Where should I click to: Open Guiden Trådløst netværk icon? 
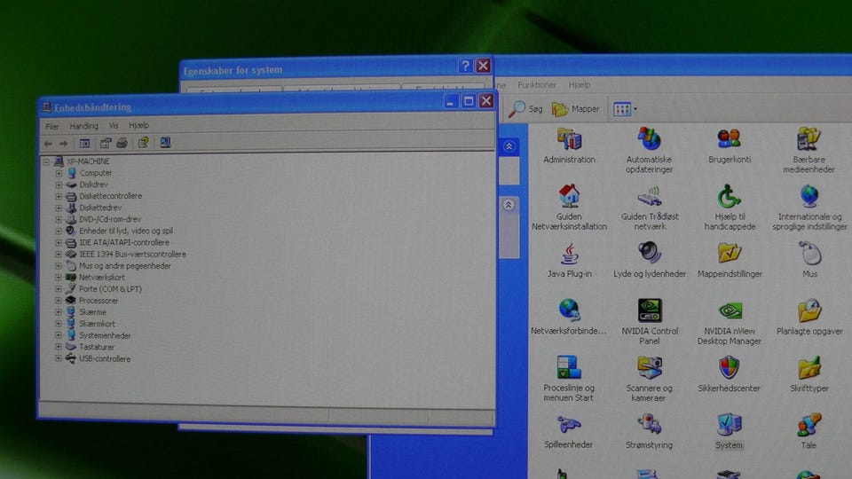(650, 196)
